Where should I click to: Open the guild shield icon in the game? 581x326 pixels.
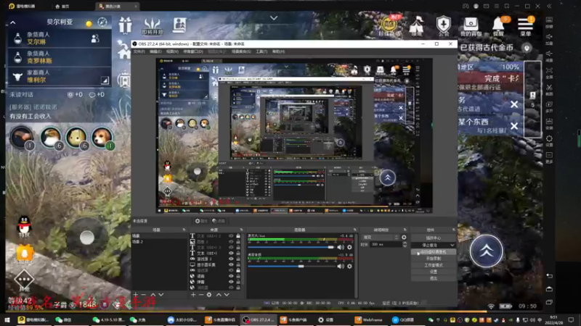pyautogui.click(x=443, y=25)
